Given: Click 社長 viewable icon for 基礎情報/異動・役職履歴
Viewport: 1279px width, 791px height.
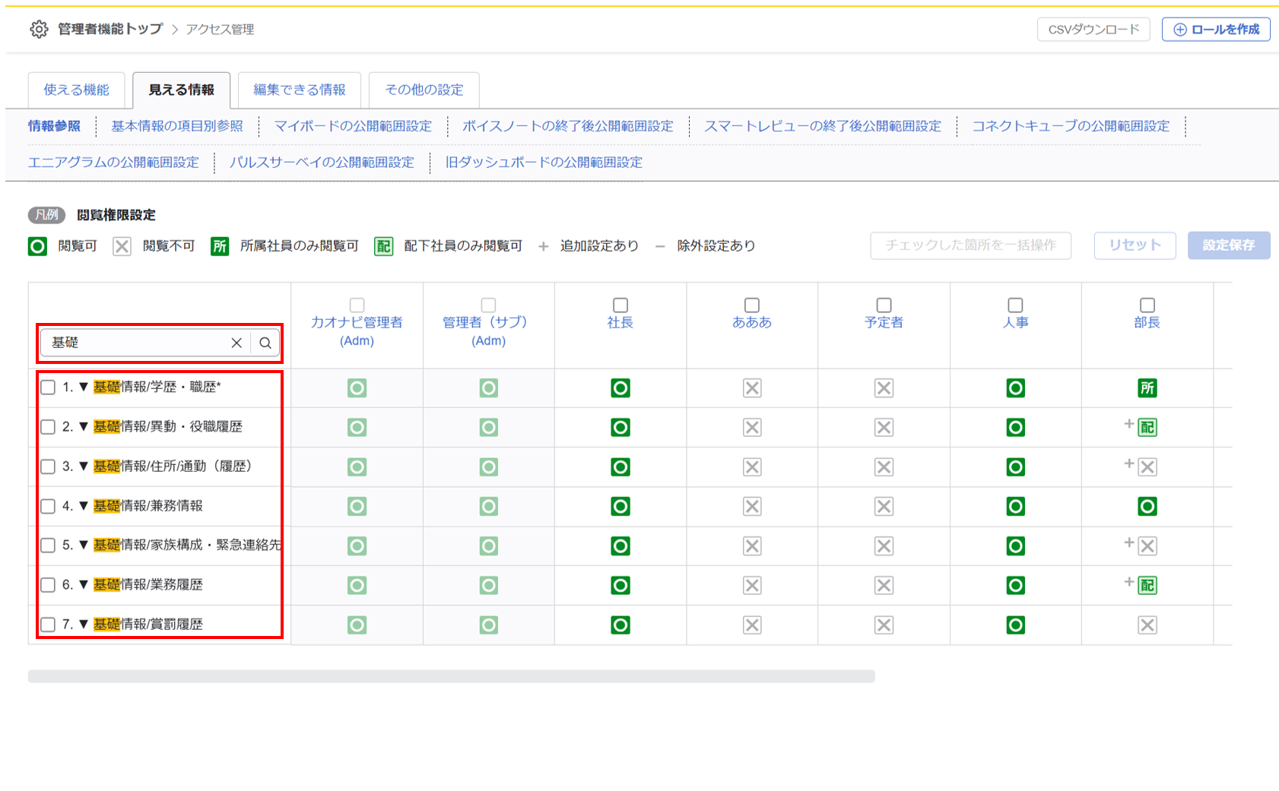Looking at the screenshot, I should 620,428.
